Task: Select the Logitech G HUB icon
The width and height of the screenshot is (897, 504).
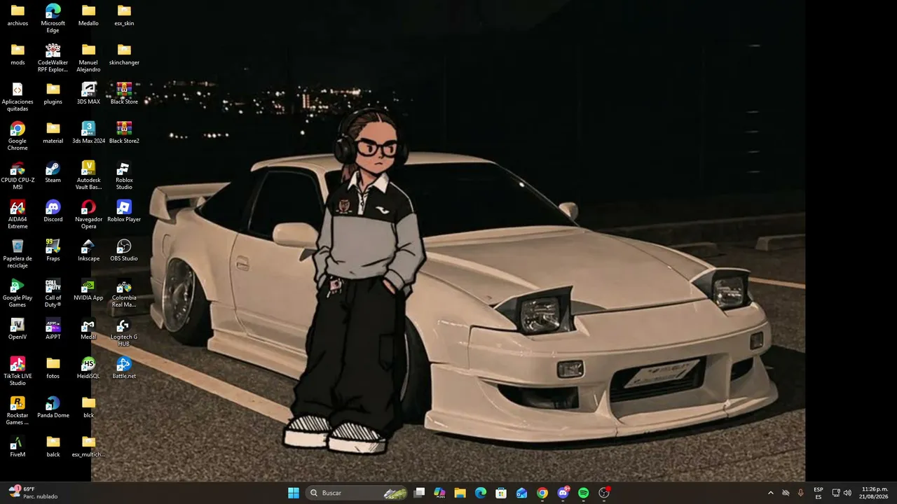Action: click(124, 332)
